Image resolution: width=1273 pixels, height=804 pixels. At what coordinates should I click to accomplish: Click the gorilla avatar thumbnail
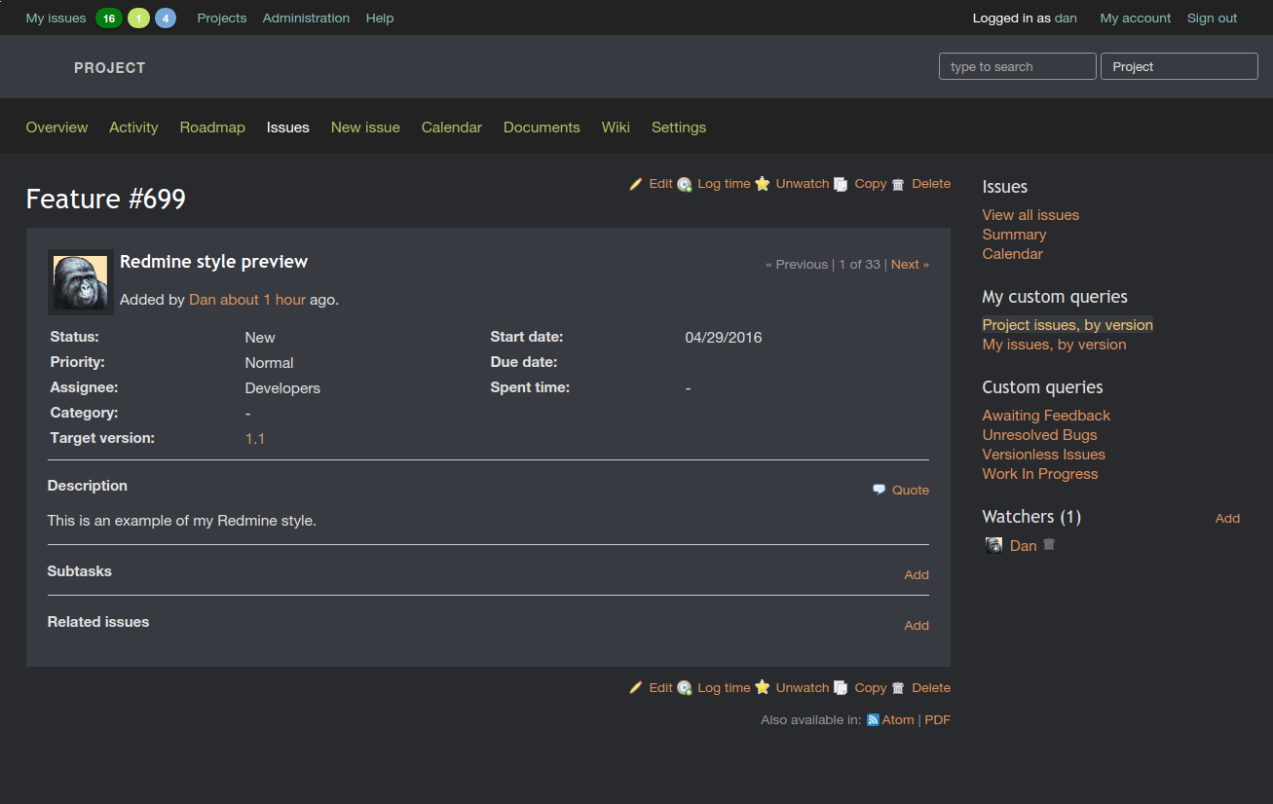pos(80,282)
